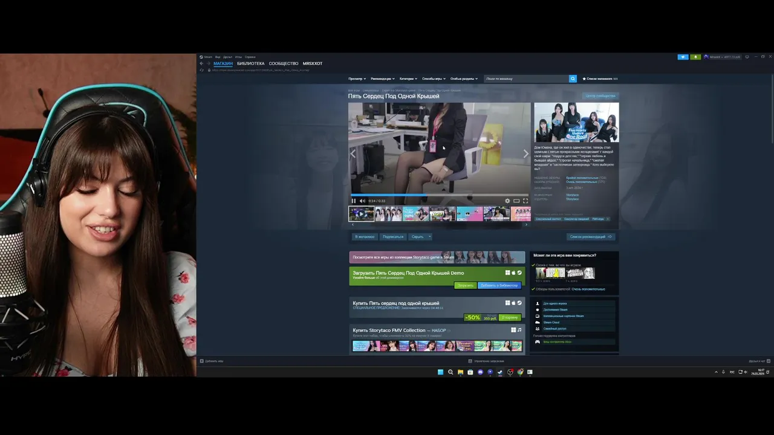Show previous media with left arrow overlay
This screenshot has width=774, height=435.
pyautogui.click(x=353, y=154)
